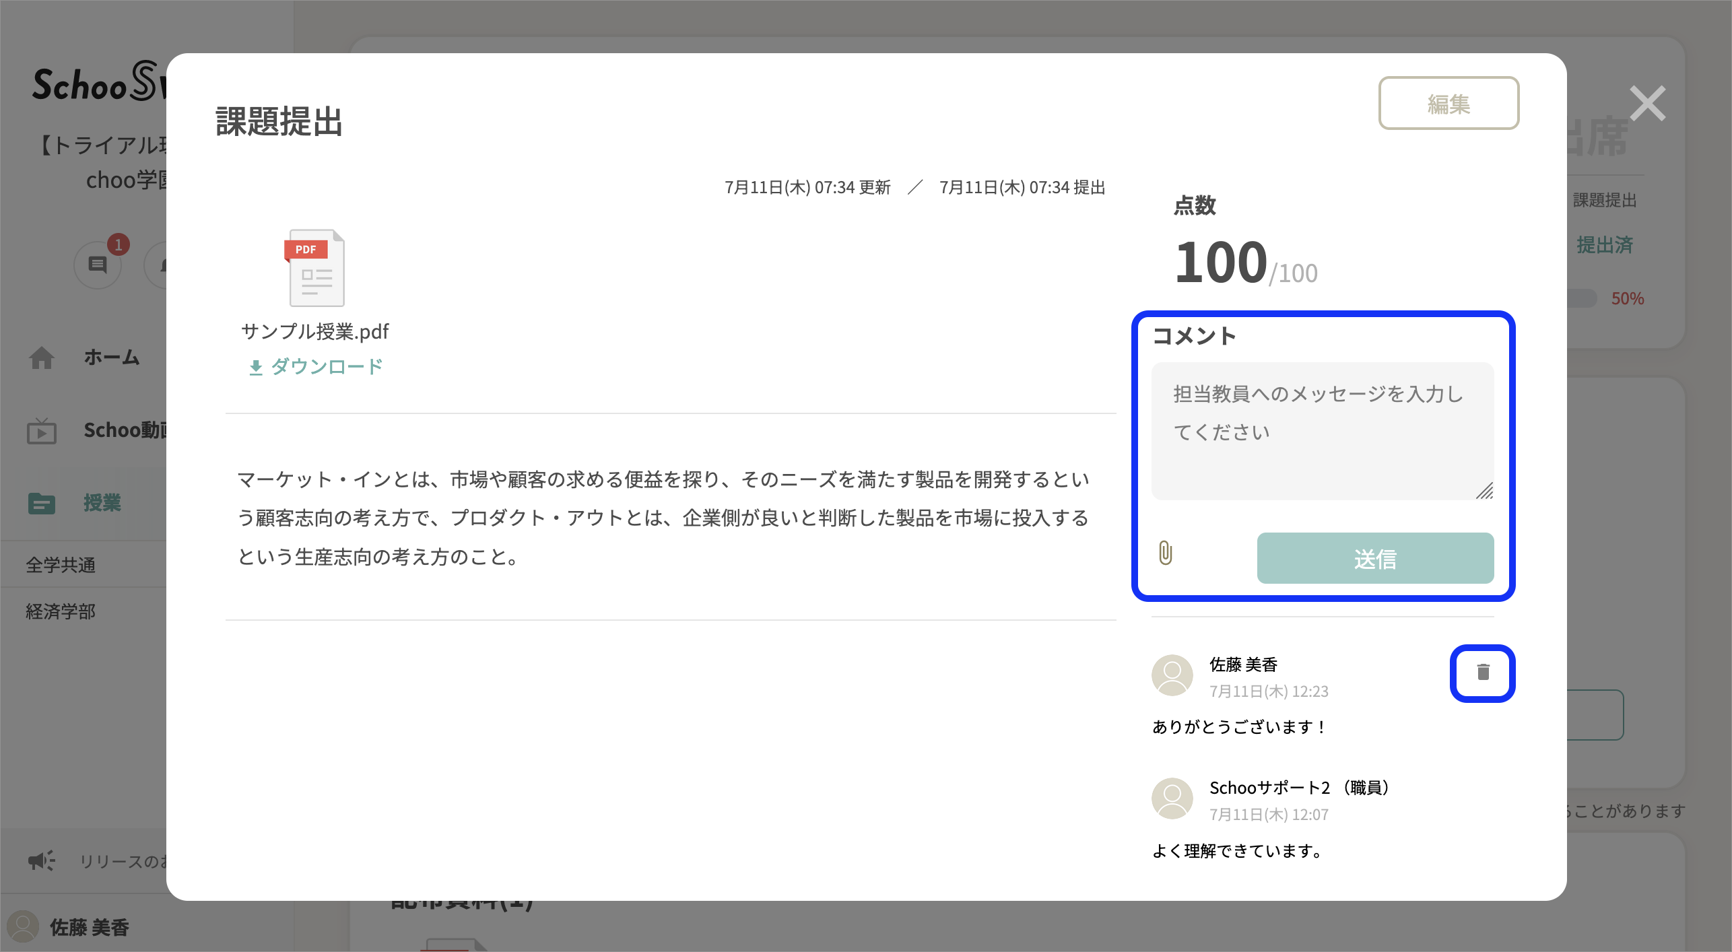Image resolution: width=1732 pixels, height=952 pixels.
Task: Click the avatar beside the 佐藤 美香 comment
Action: tap(1172, 675)
